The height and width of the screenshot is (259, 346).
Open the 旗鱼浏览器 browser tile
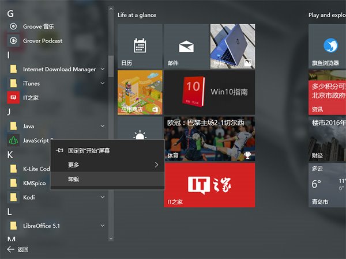pos(327,46)
